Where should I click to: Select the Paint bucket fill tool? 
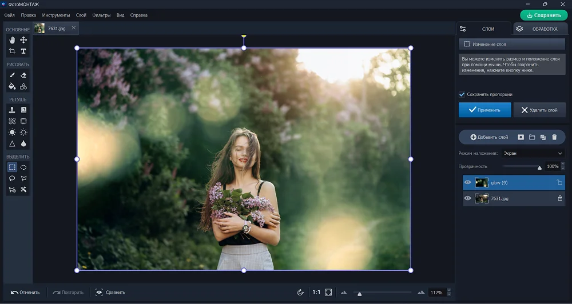coord(12,86)
